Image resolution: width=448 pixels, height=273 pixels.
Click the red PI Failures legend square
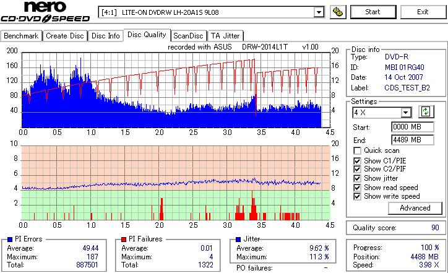[124, 240]
